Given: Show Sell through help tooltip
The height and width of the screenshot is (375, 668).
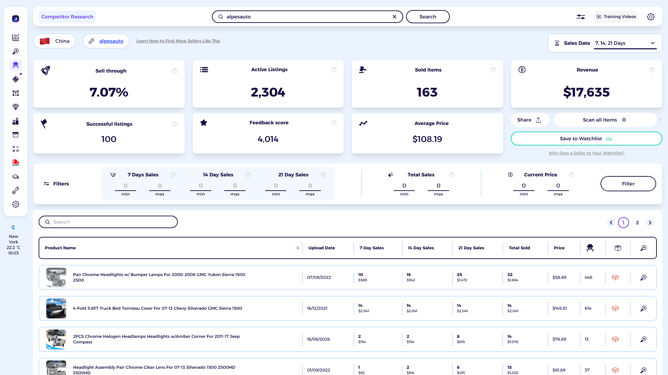Looking at the screenshot, I should click(x=175, y=71).
